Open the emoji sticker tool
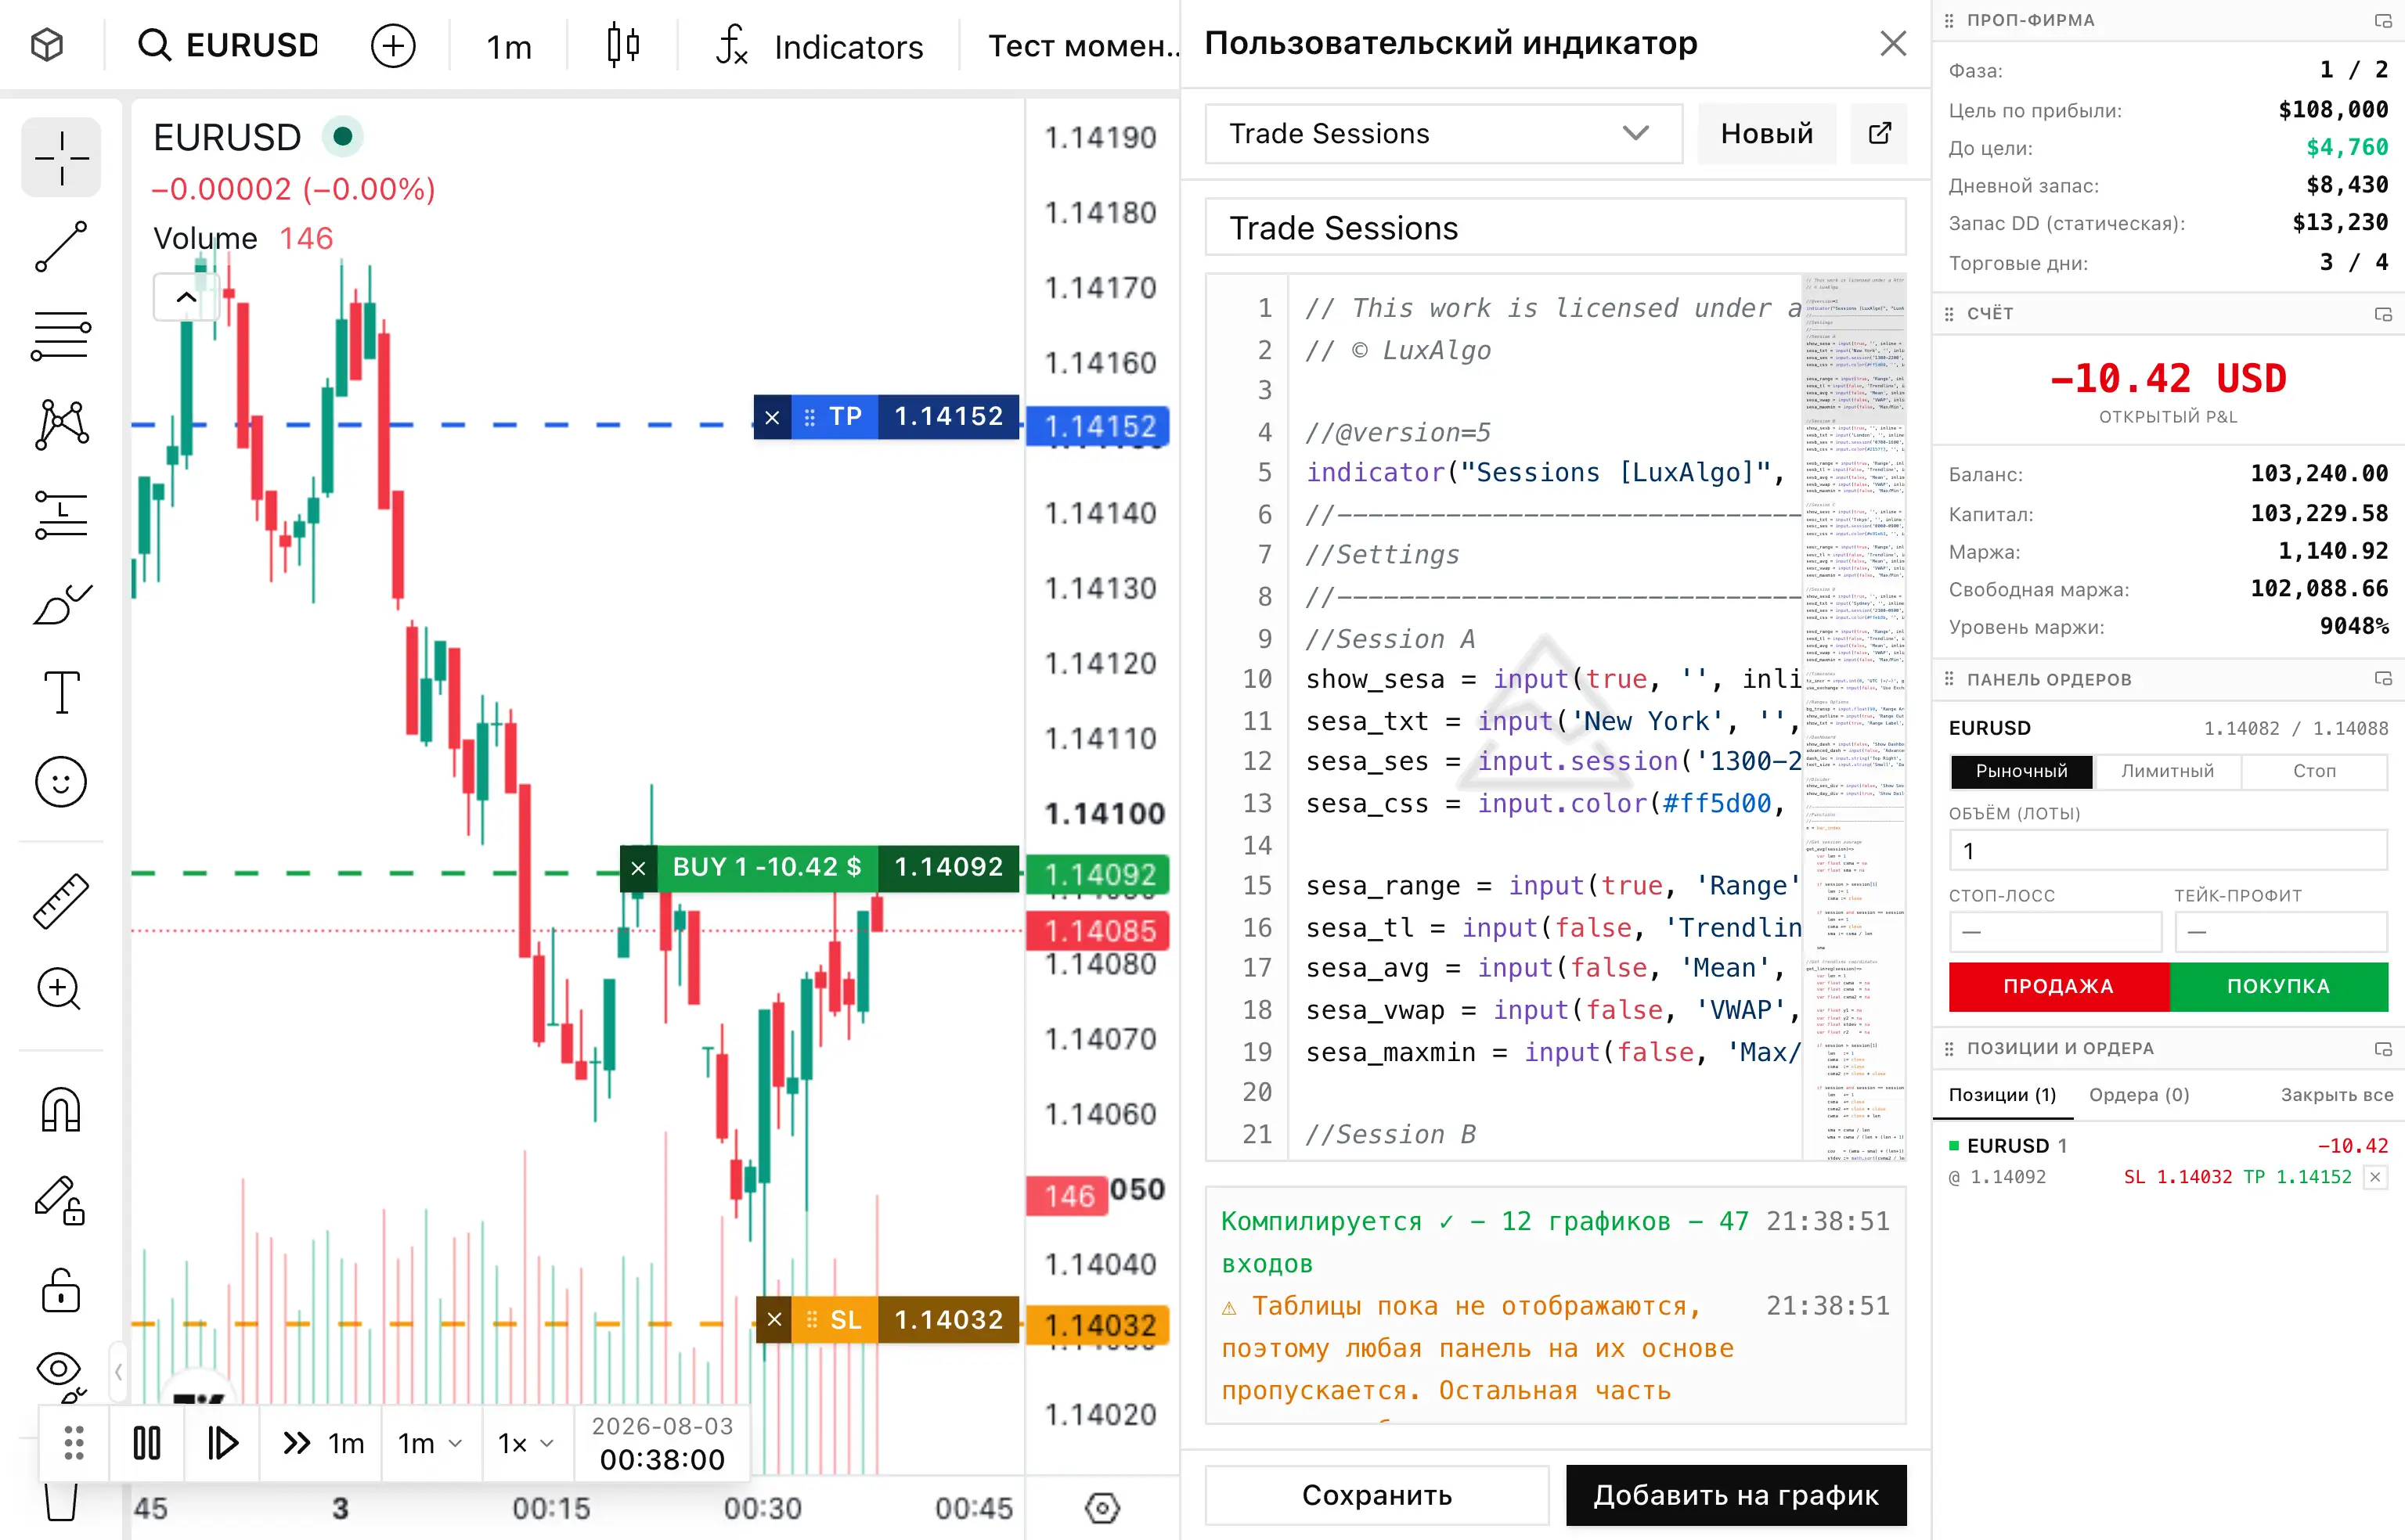The image size is (2405, 1540). 61,781
